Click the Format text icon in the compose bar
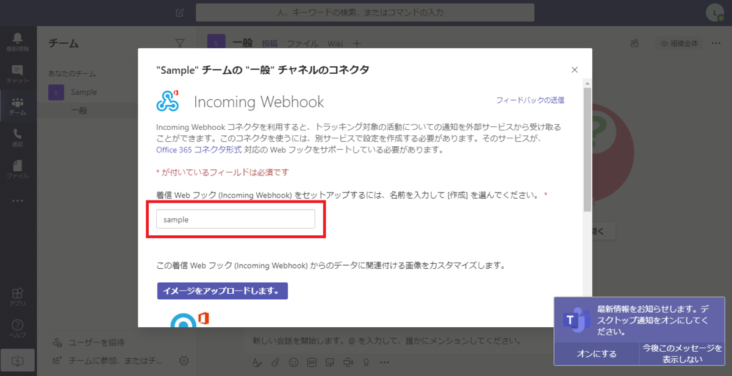The height and width of the screenshot is (376, 732). tap(257, 362)
